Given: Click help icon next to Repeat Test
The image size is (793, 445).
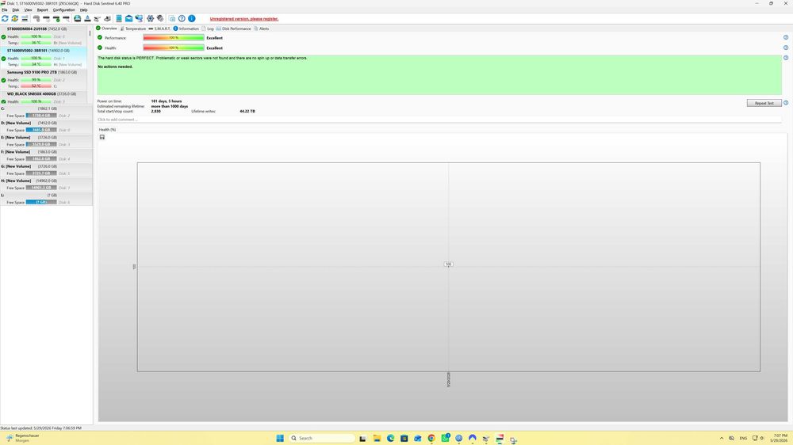Looking at the screenshot, I should click(x=786, y=102).
